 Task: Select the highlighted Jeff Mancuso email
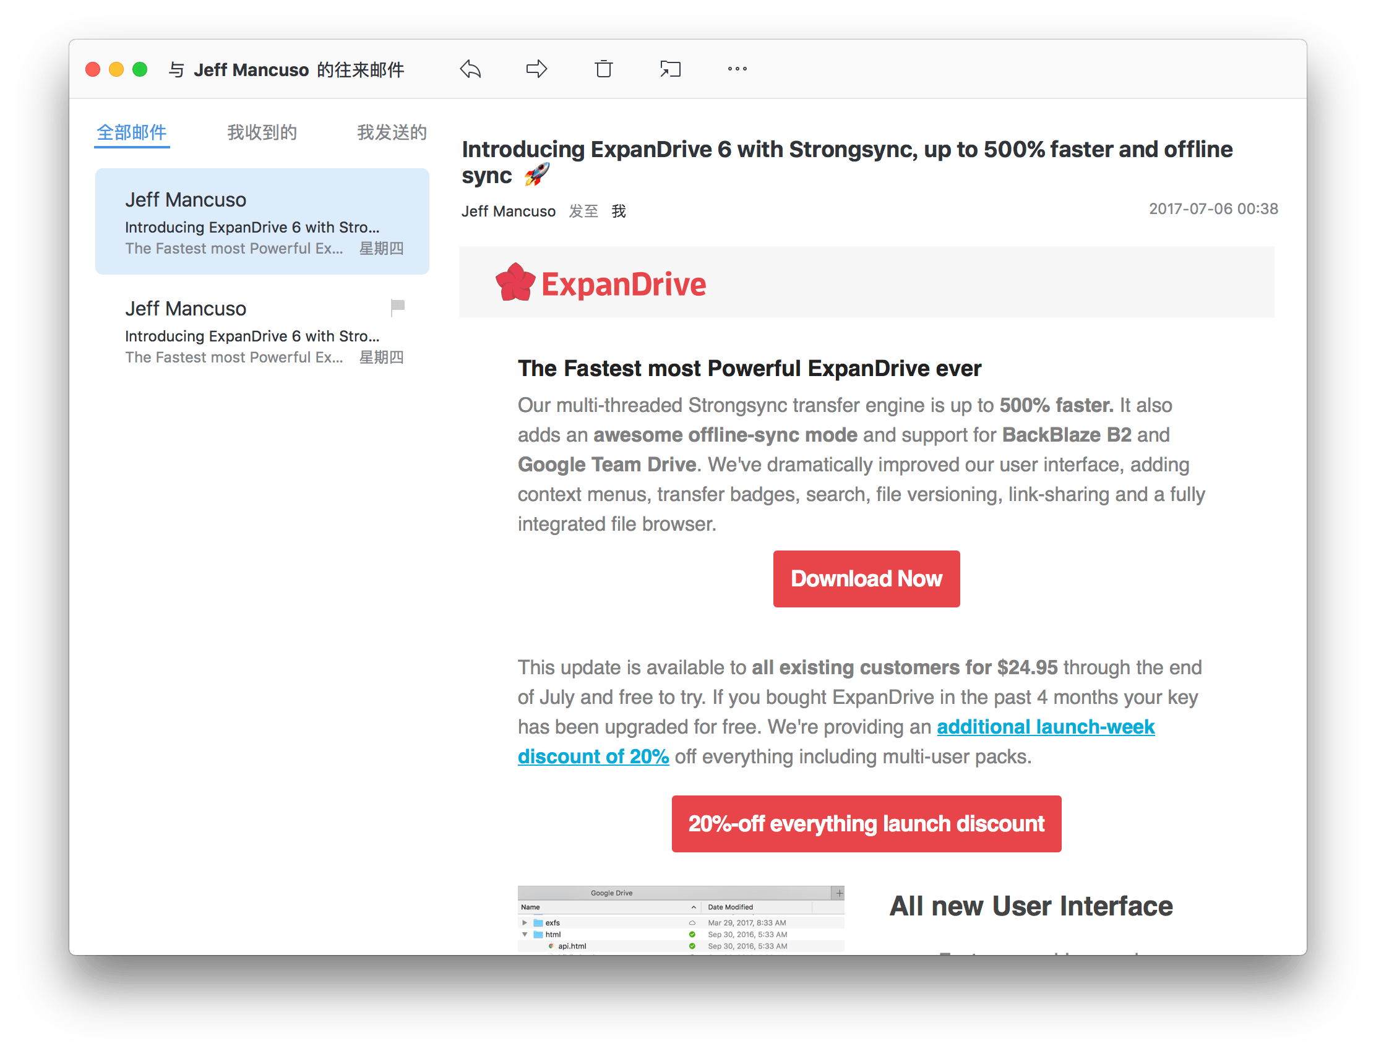[x=262, y=221]
